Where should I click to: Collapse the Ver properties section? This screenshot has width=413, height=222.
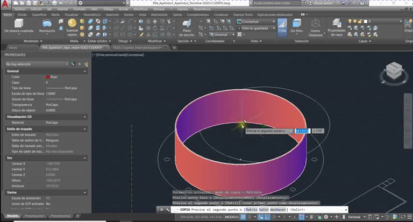(85, 158)
